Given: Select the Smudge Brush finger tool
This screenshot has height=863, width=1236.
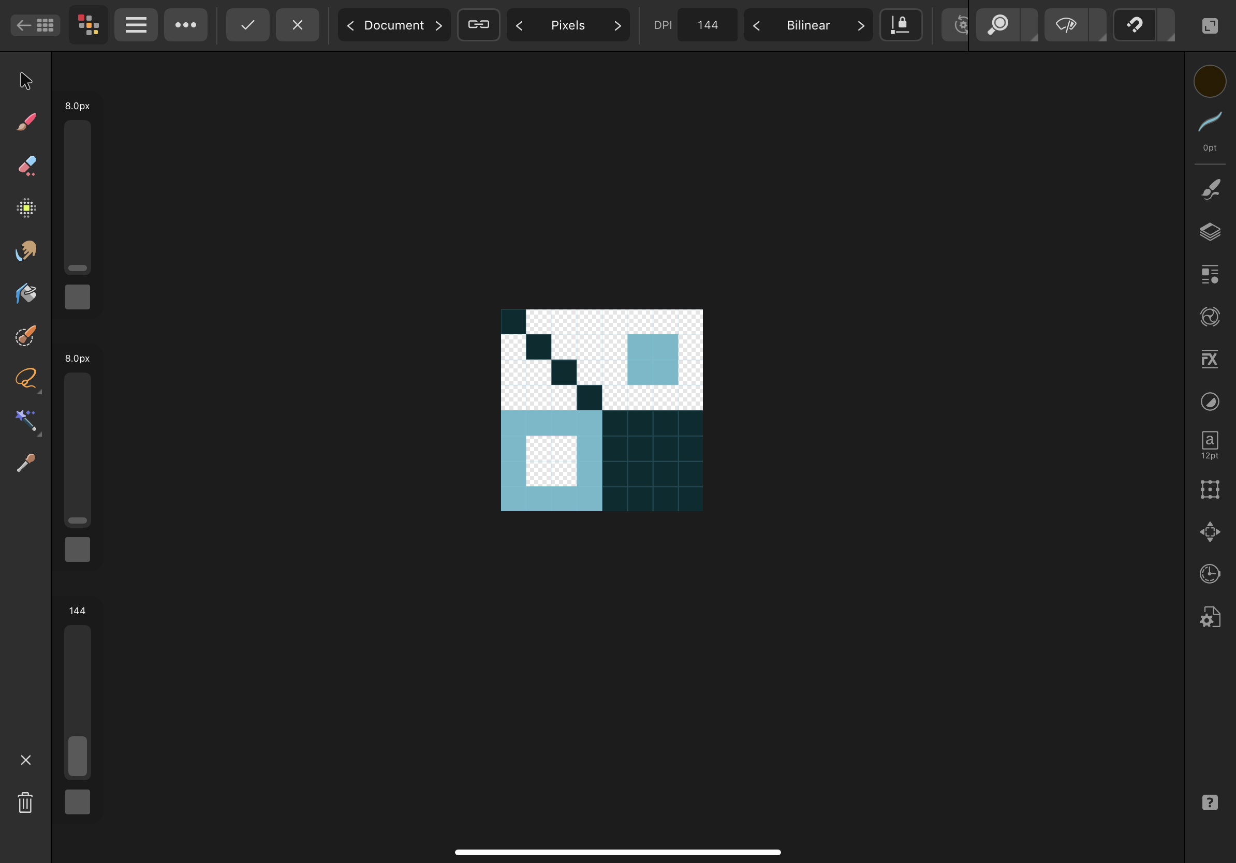Looking at the screenshot, I should [26, 251].
